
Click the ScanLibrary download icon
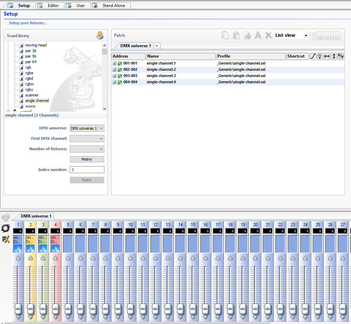coord(100,35)
